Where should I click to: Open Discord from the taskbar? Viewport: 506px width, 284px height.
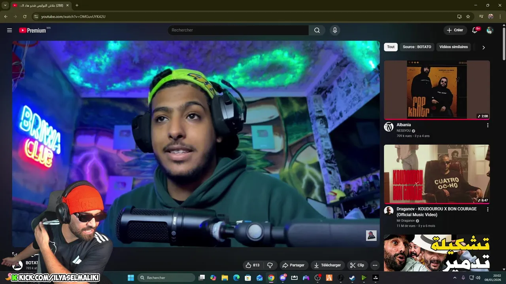[x=283, y=278]
